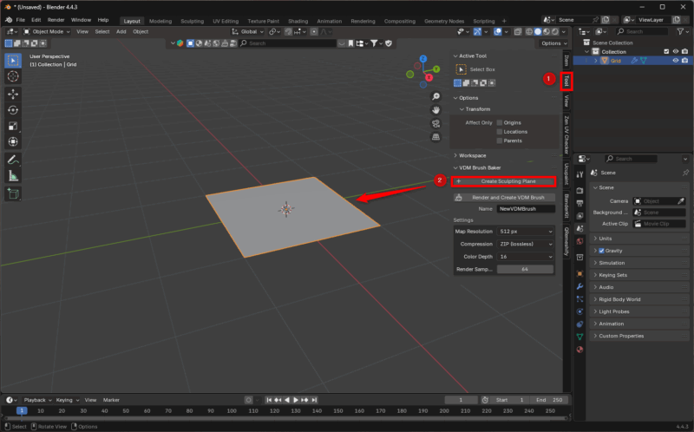Enable Affect Only Origins checkbox
This screenshot has width=694, height=432.
500,122
